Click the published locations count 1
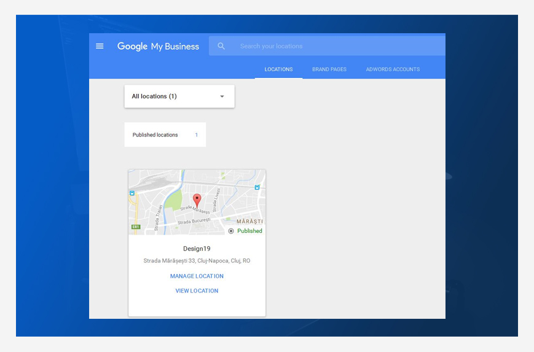Image resolution: width=534 pixels, height=352 pixels. click(x=197, y=135)
